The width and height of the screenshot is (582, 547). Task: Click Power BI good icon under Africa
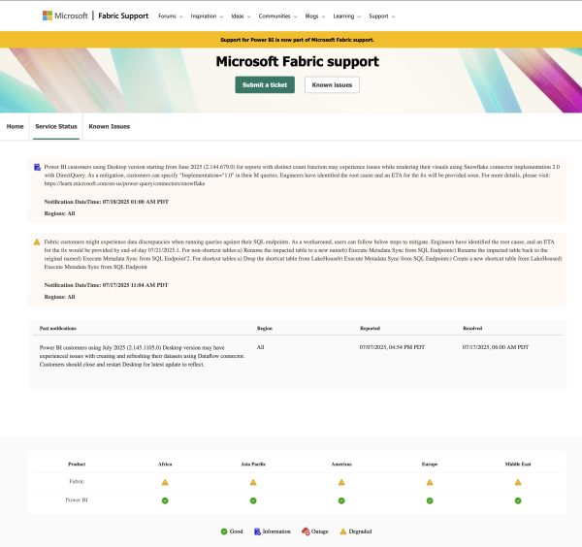click(165, 500)
